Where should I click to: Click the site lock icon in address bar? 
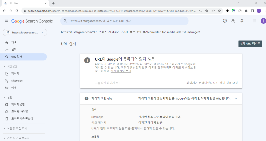(25, 11)
